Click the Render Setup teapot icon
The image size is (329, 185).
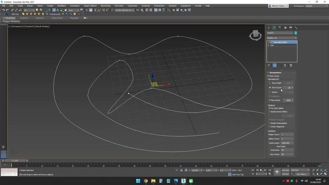(174, 10)
